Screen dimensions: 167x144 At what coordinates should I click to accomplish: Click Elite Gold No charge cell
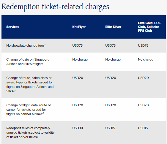(x=146, y=59)
